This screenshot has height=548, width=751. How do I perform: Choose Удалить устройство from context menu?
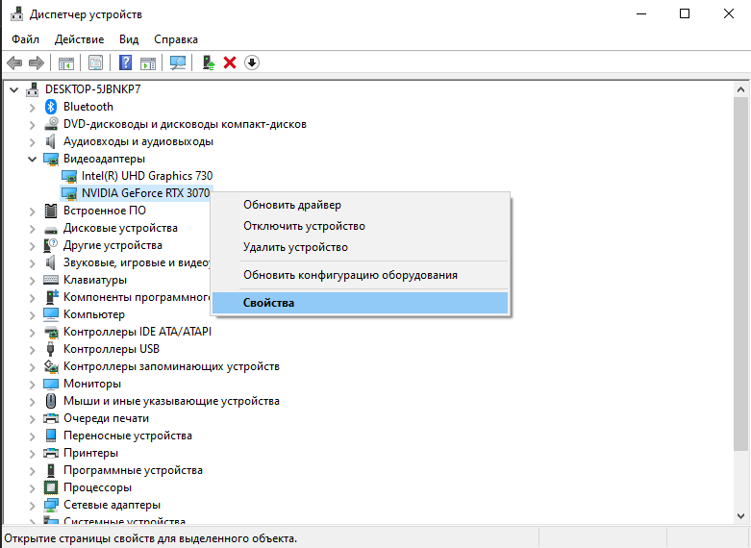click(295, 247)
